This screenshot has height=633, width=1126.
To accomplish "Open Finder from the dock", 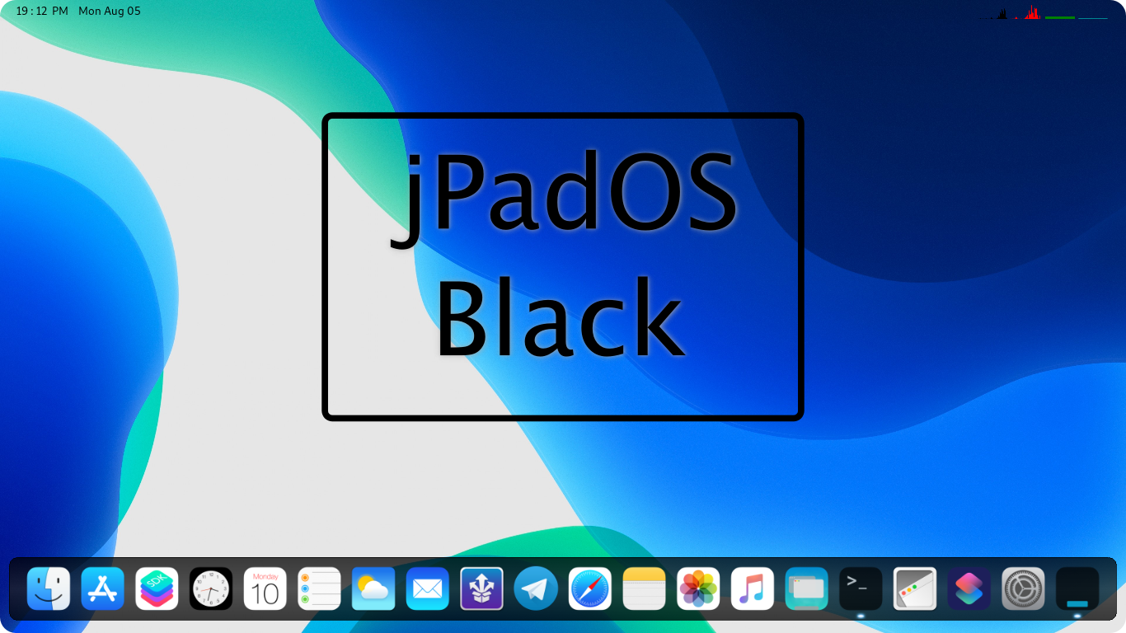I will point(49,588).
